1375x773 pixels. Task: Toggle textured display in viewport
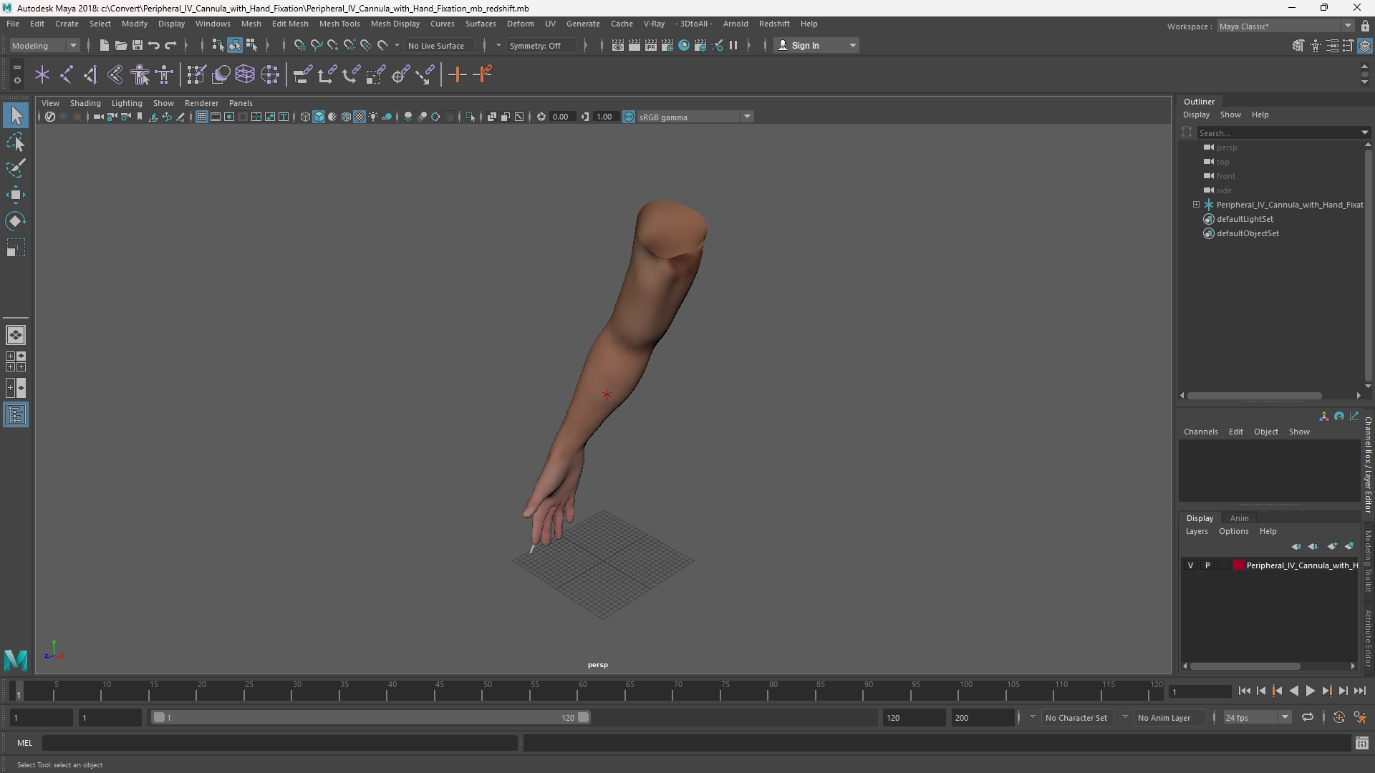pyautogui.click(x=360, y=117)
